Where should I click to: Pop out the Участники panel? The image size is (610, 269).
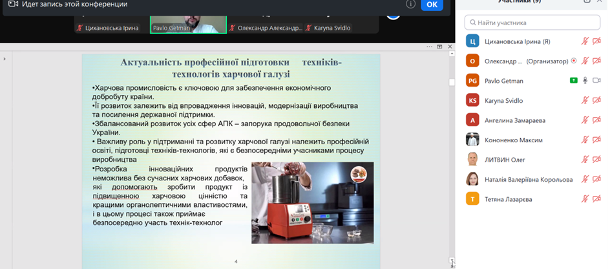(x=587, y=1)
